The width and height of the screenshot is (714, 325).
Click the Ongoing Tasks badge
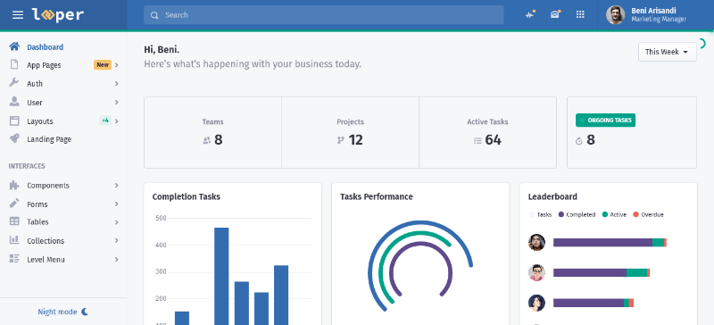(x=606, y=121)
